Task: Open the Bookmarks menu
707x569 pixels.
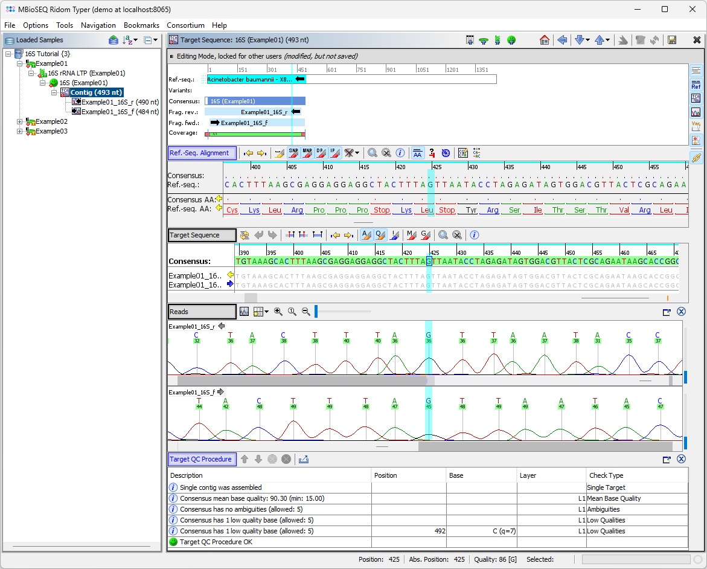Action: point(141,25)
